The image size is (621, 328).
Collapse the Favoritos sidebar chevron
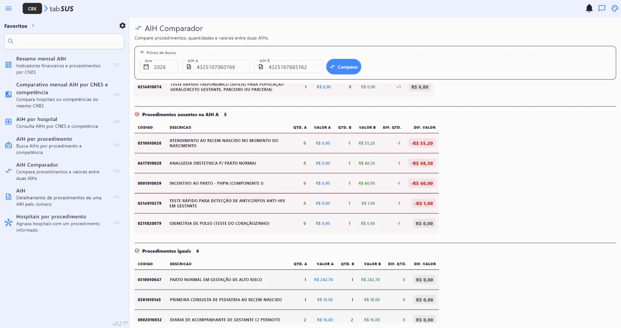pos(33,26)
